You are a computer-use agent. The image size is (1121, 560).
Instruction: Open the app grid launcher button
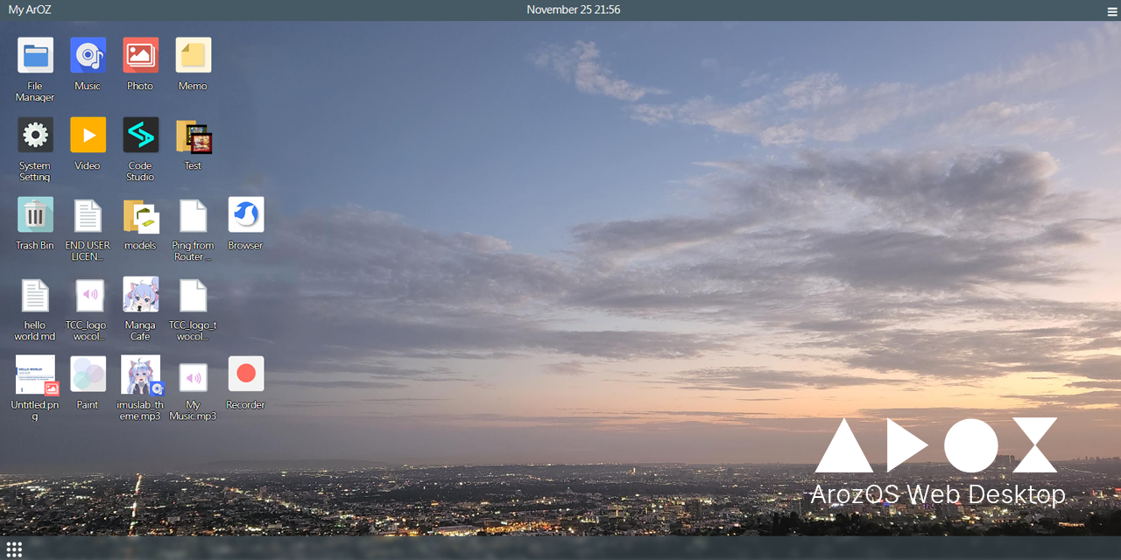tap(13, 549)
